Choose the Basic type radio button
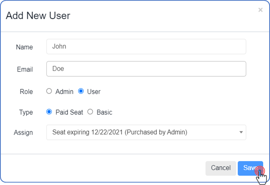270x185 pixels. point(90,112)
